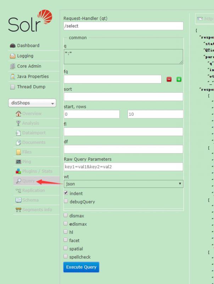This screenshot has height=284, width=214.
Task: Click the Java Properties icon
Action: (x=13, y=77)
